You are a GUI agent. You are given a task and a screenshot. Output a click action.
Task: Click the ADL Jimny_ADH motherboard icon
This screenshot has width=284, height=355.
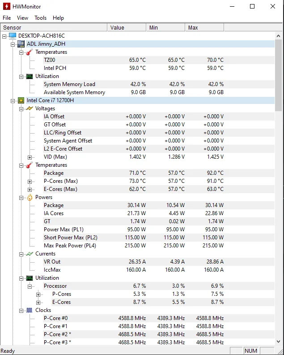21,44
